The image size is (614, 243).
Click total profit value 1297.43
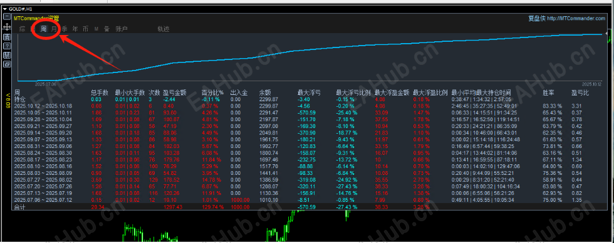click(x=173, y=207)
